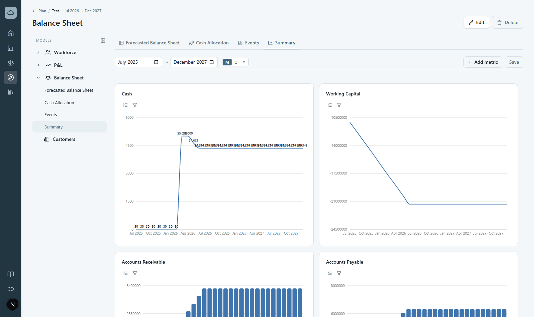Screen dimensions: 534x317
Task: Click the Save button
Action: click(x=514, y=62)
